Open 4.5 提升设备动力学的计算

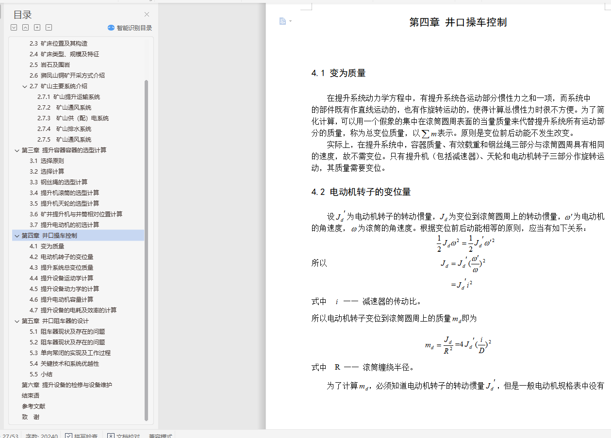[x=64, y=289]
